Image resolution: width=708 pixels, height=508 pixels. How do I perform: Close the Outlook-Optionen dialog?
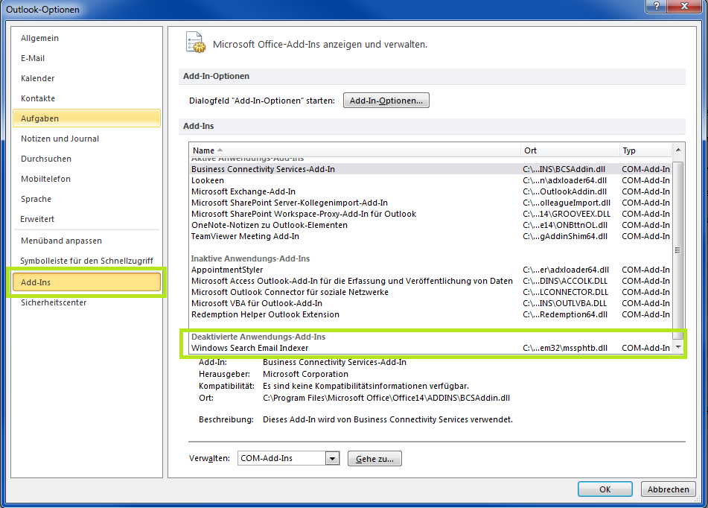[684, 6]
